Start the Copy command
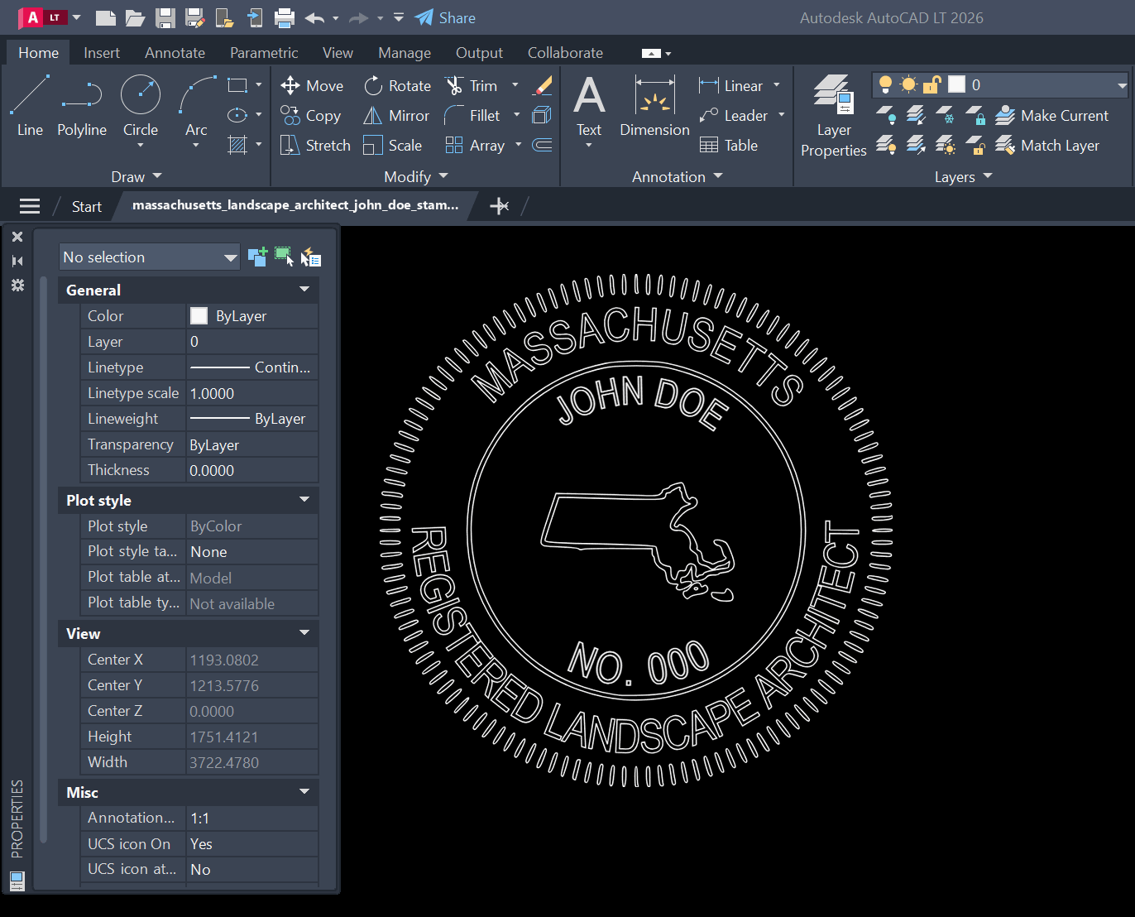Screen dimensions: 1135x917 [x=310, y=115]
